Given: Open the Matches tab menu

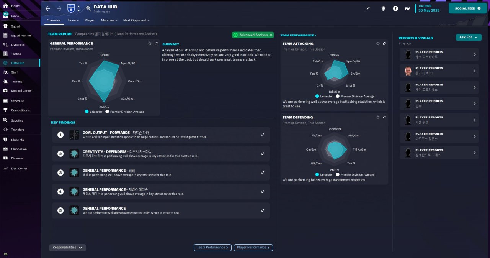Looking at the screenshot, I should click(x=109, y=20).
